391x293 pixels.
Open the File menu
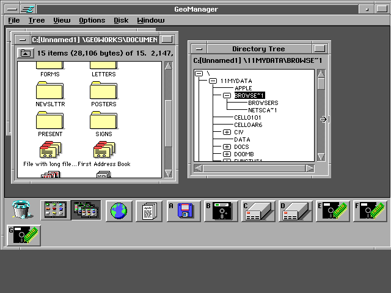pyautogui.click(x=14, y=20)
